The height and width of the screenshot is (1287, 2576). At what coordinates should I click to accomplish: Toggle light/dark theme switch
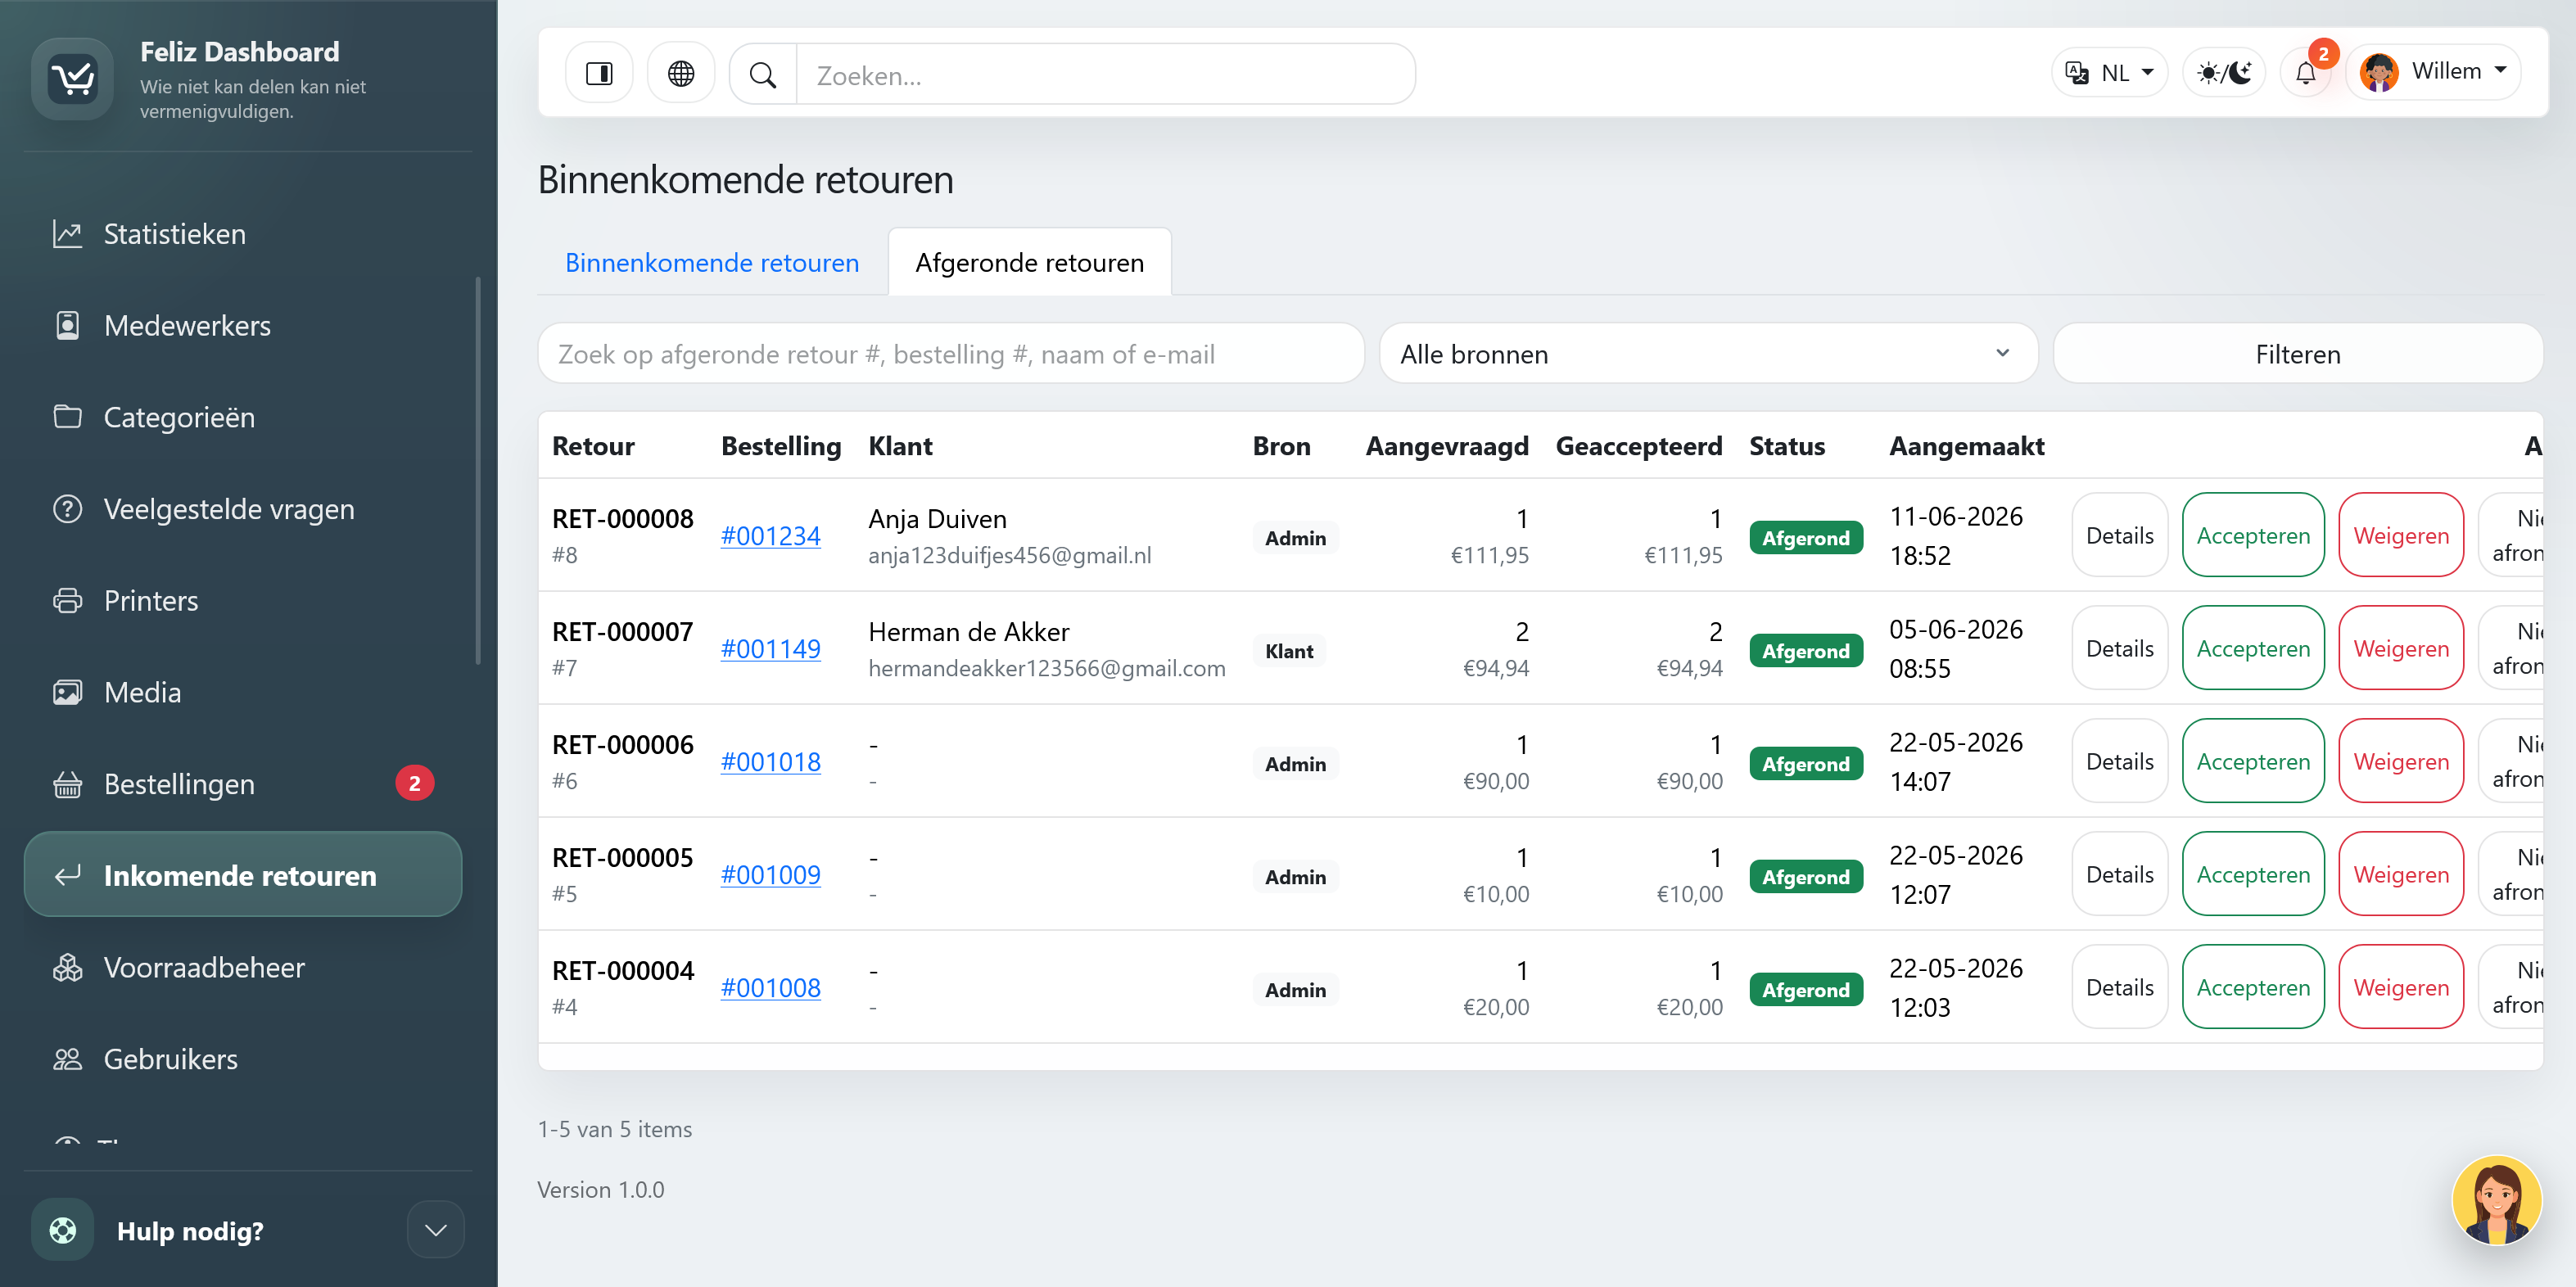click(2224, 73)
